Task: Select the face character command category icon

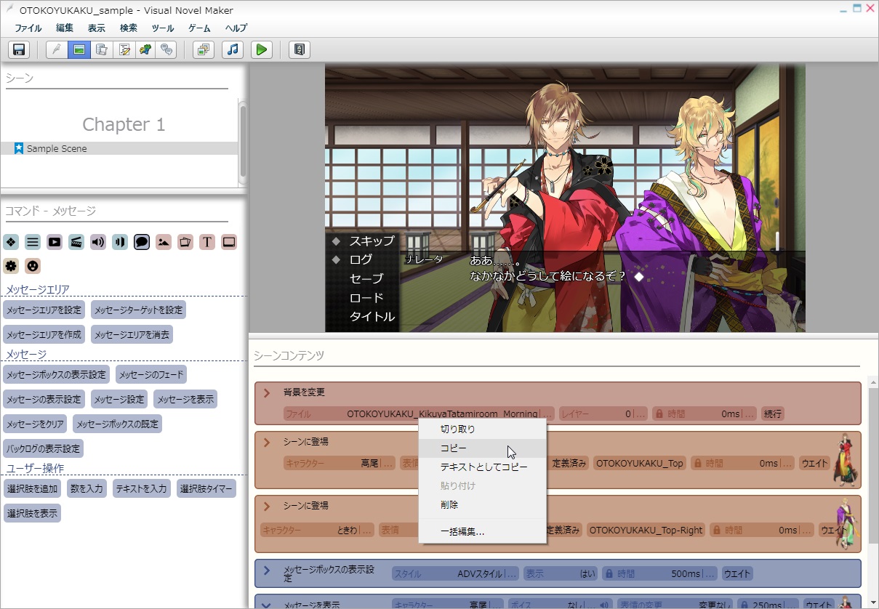Action: (33, 265)
